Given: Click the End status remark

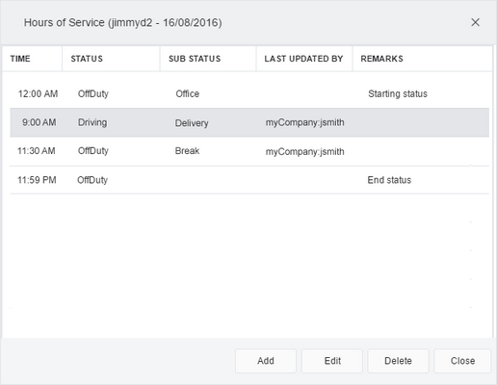Looking at the screenshot, I should tap(389, 180).
